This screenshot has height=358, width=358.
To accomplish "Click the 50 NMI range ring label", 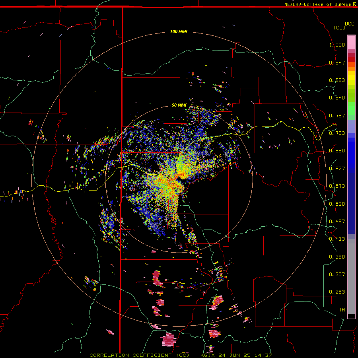I will tap(179, 105).
